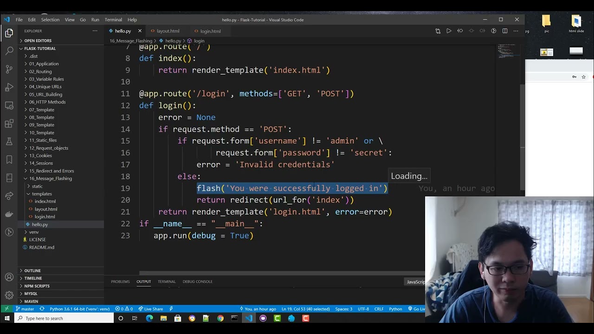Image resolution: width=594 pixels, height=334 pixels.
Task: Click the master branch in status bar
Action: tap(25, 309)
